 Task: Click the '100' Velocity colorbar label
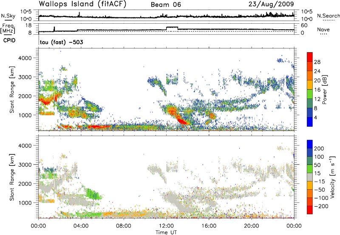(319, 157)
